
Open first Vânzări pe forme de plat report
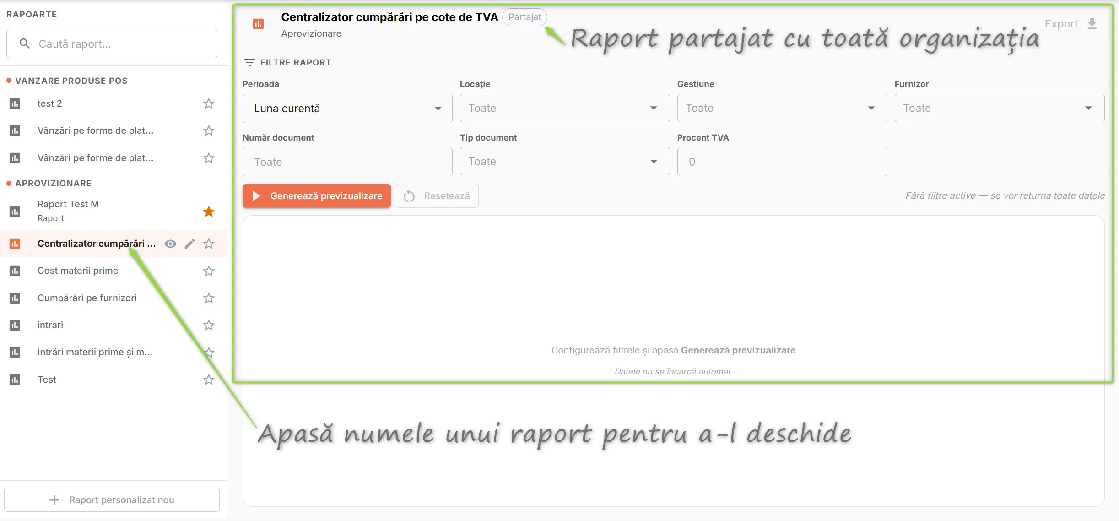tap(95, 130)
